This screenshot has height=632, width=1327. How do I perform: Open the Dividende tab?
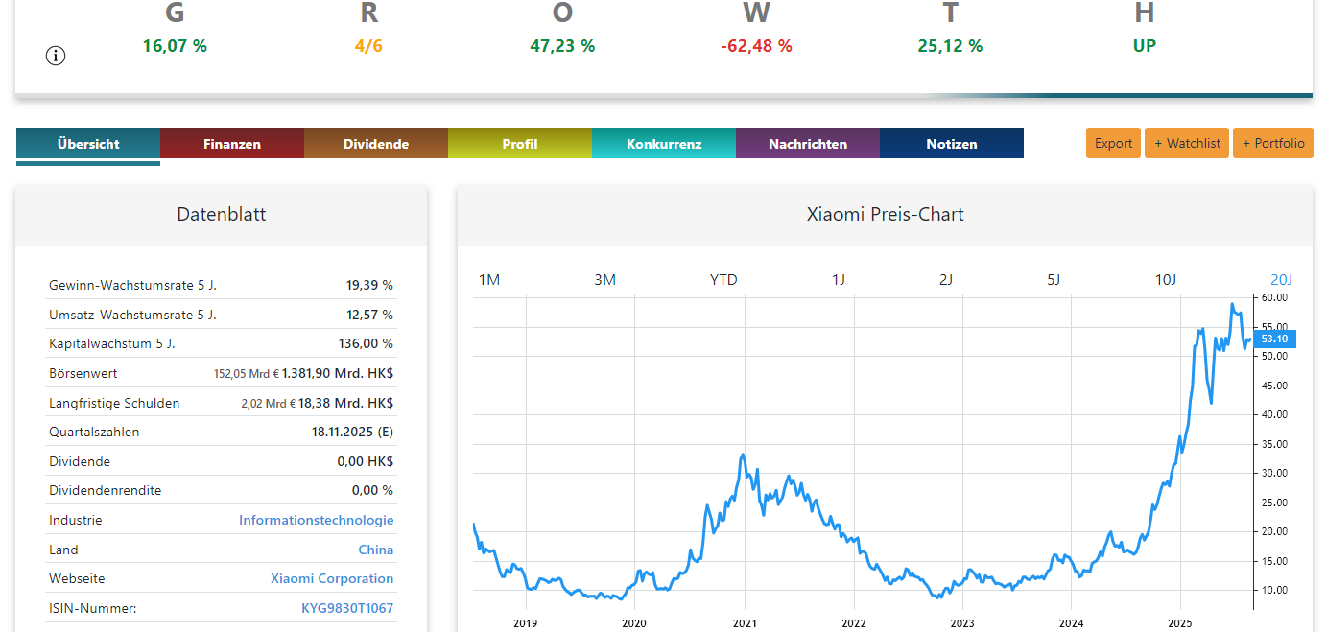(376, 144)
